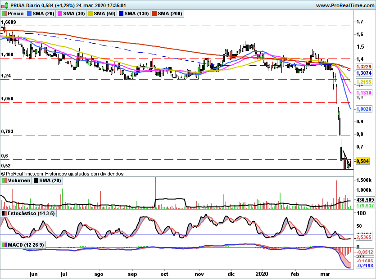Click the Volumen indicator color icon

(5, 180)
